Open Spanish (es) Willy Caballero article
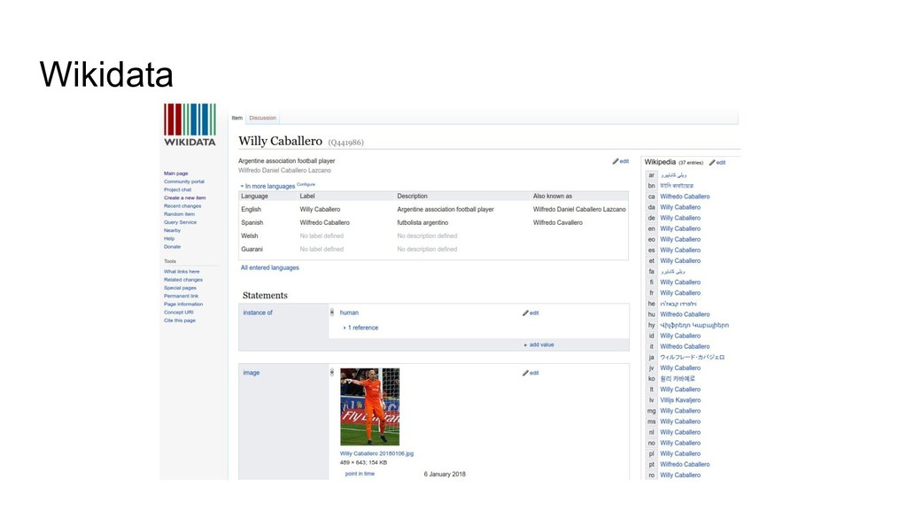907x510 pixels. 680,250
